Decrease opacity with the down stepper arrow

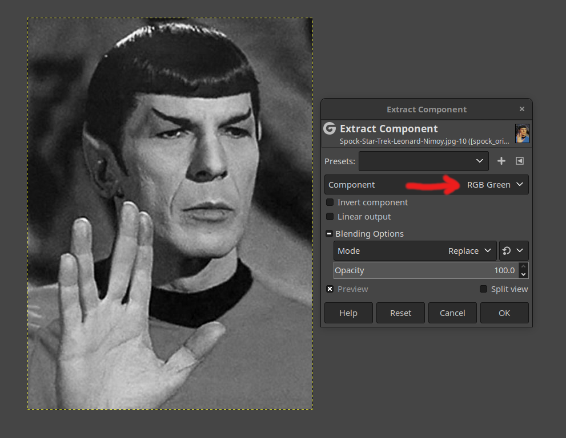click(x=523, y=274)
